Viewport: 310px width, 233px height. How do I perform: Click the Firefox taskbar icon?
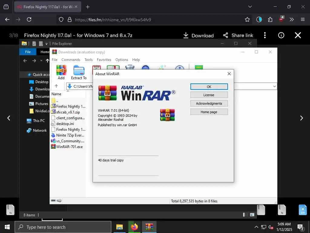tap(134, 227)
